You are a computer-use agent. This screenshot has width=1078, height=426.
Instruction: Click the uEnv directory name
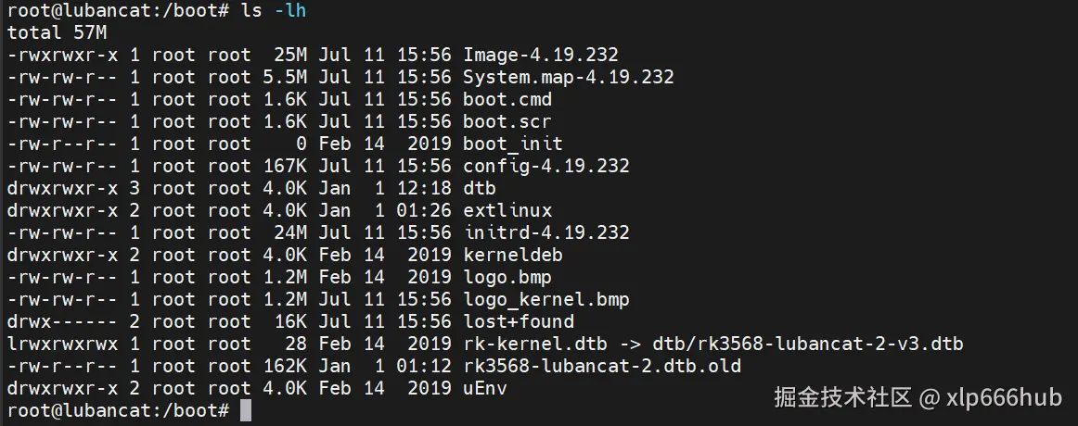[484, 388]
